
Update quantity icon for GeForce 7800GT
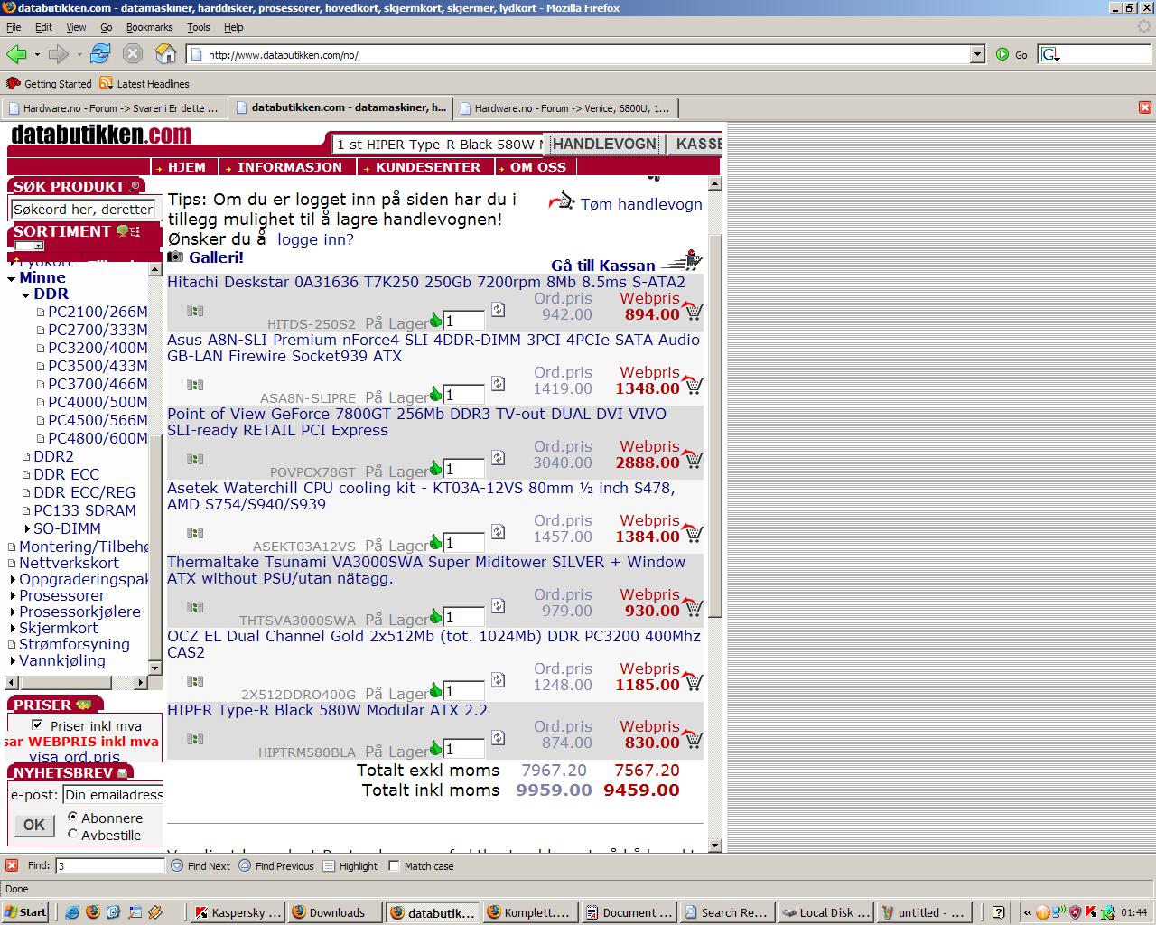point(498,457)
